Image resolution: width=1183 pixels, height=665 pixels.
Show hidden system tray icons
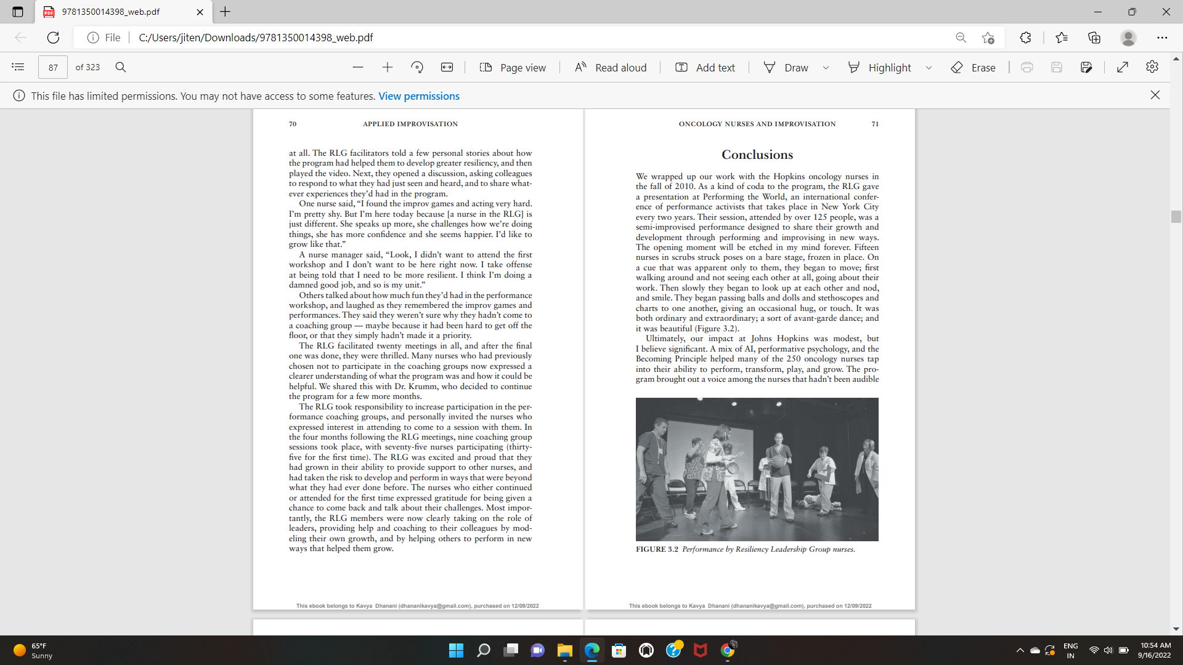pyautogui.click(x=1020, y=650)
